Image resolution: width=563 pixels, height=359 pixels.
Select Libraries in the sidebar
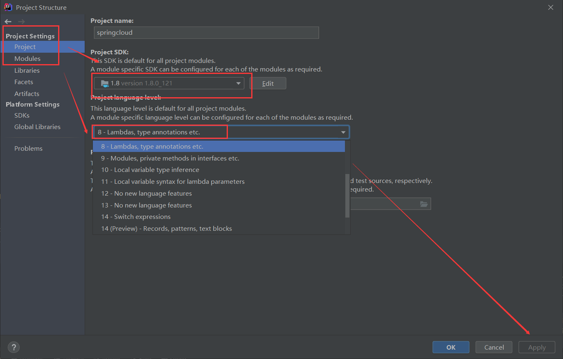27,70
